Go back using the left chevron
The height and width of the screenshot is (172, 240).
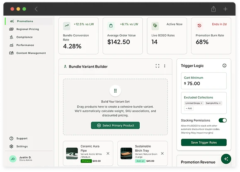(x=36, y=9)
